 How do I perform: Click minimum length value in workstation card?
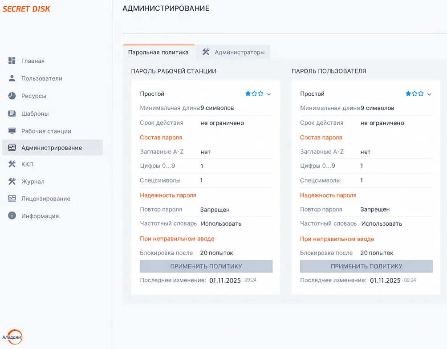(217, 108)
